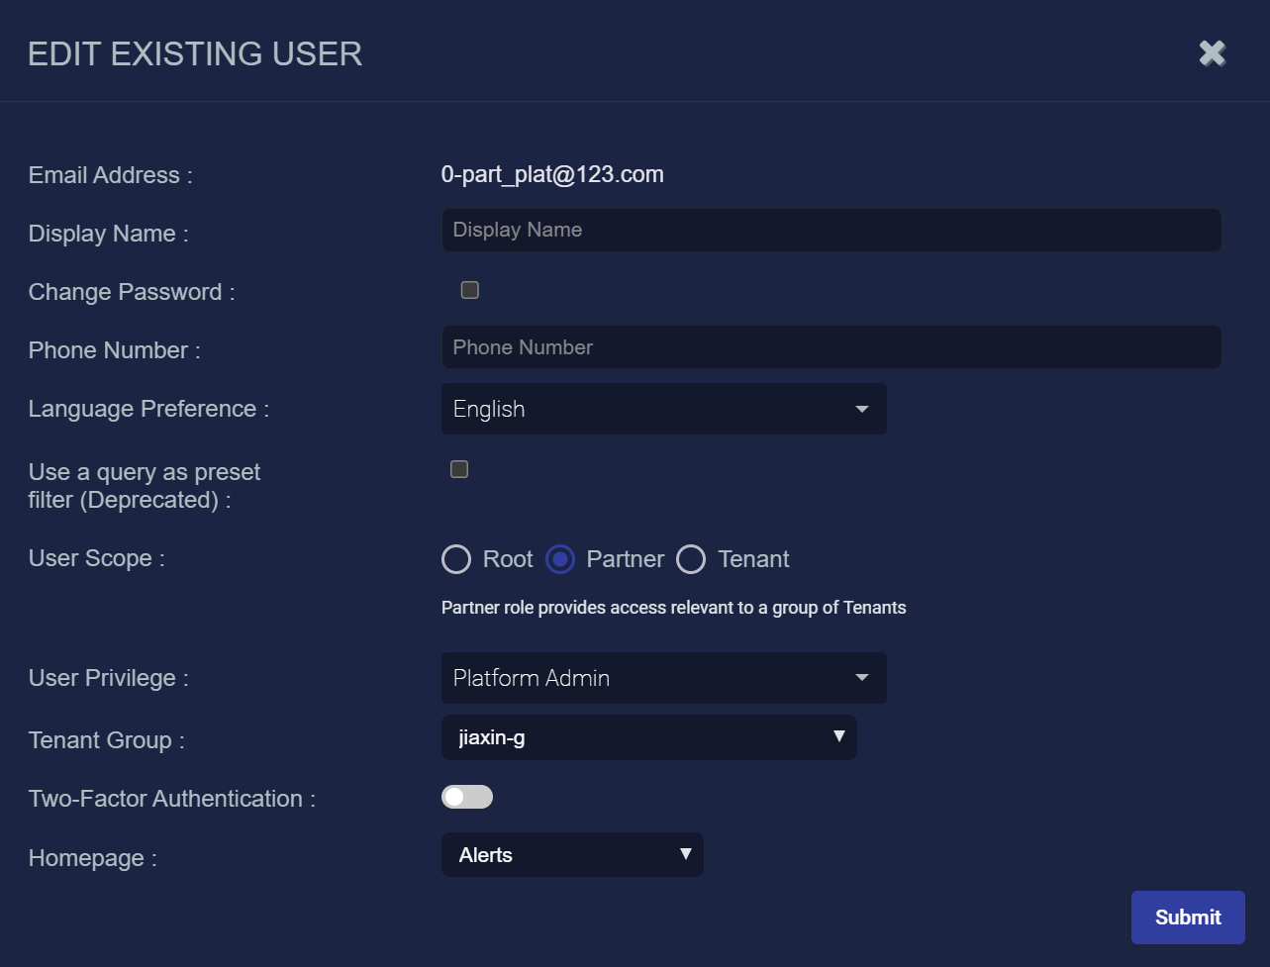
Task: Click the Partner role description text
Action: tap(673, 608)
